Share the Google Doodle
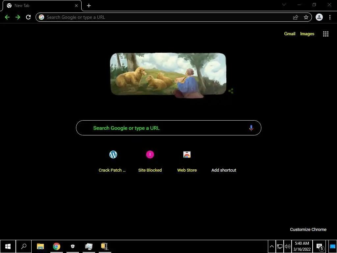Screen dimensions: 337x253 point(231,91)
